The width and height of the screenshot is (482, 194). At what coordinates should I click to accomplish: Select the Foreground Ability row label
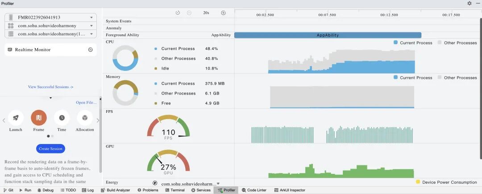(x=122, y=35)
